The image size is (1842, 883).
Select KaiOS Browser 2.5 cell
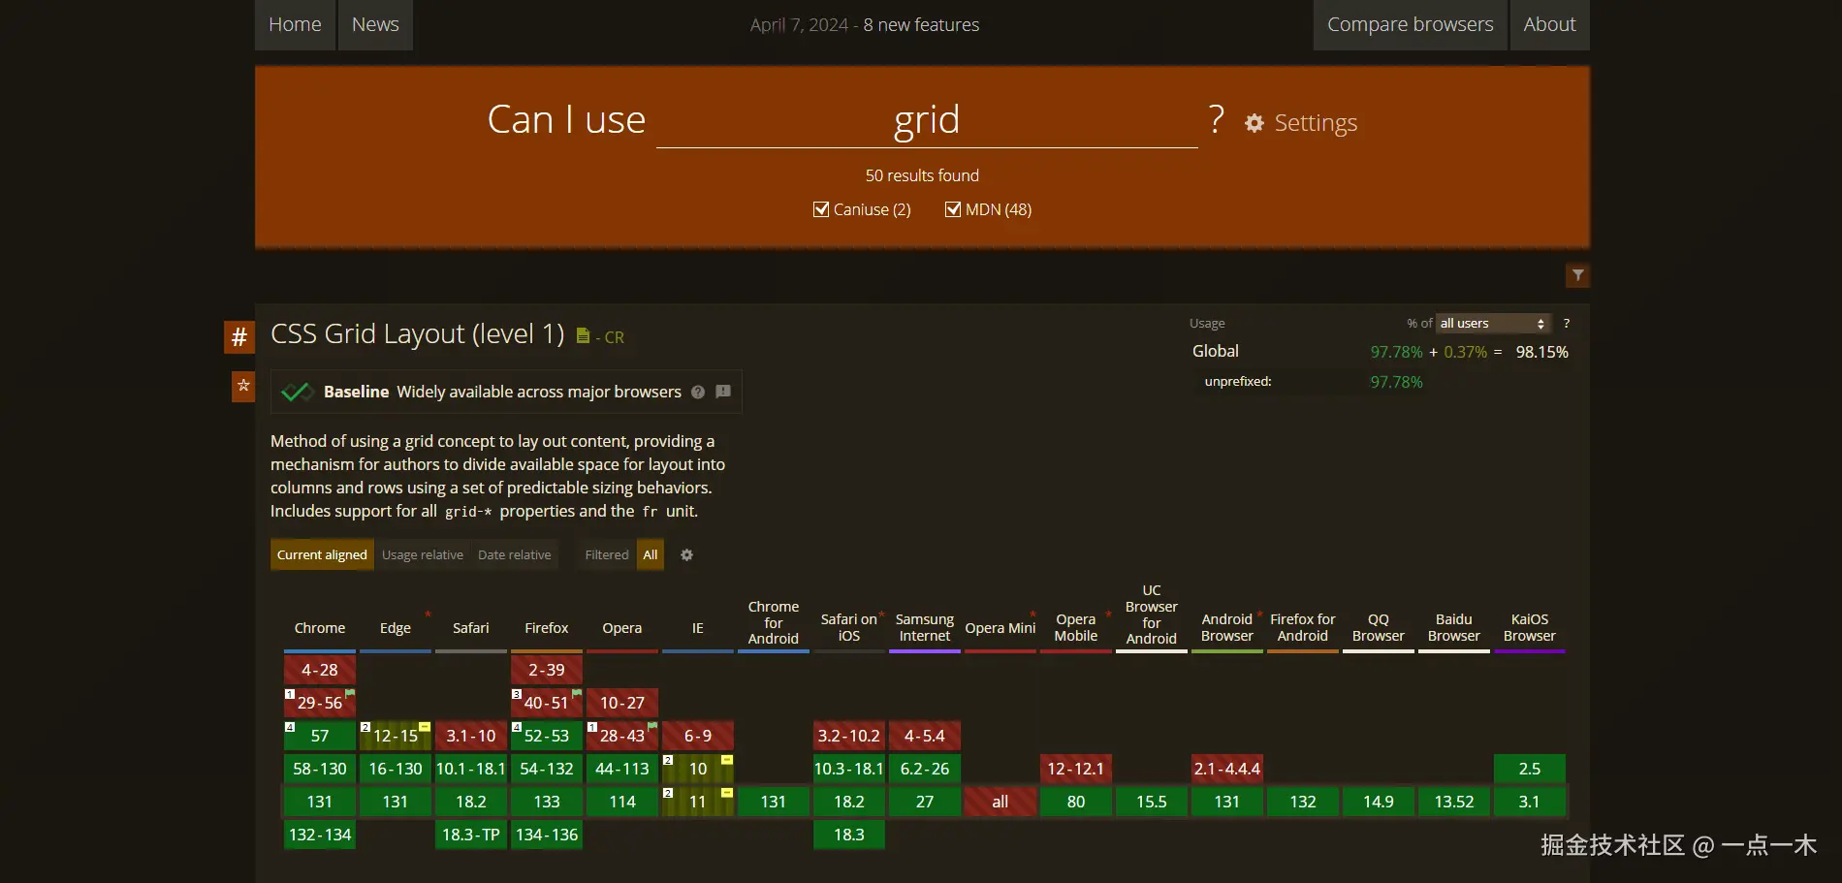[1530, 769]
